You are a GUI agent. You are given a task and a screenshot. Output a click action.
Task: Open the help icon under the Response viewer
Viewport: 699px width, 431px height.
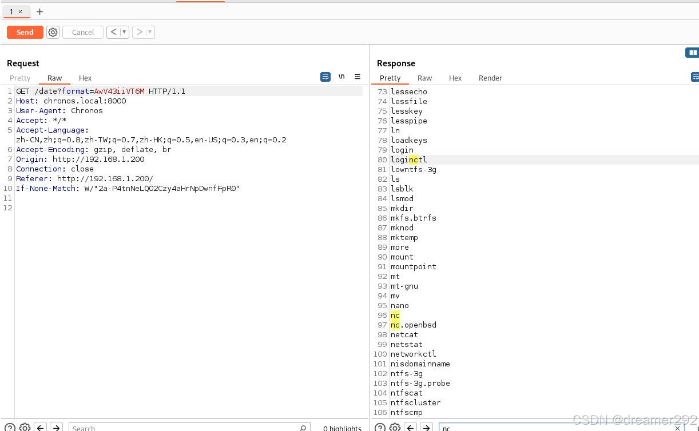380,428
